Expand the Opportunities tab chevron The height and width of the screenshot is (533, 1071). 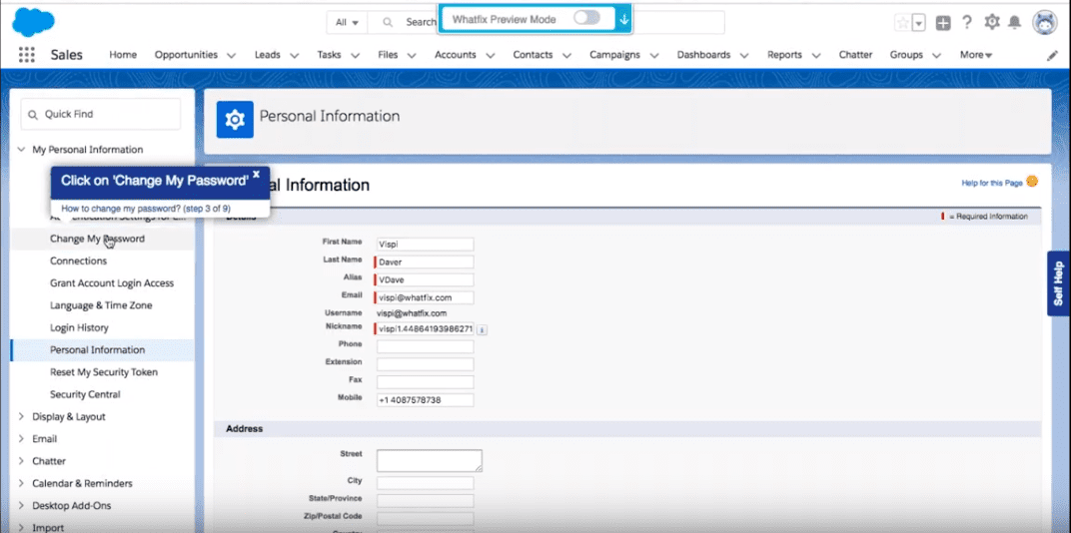[x=231, y=55]
